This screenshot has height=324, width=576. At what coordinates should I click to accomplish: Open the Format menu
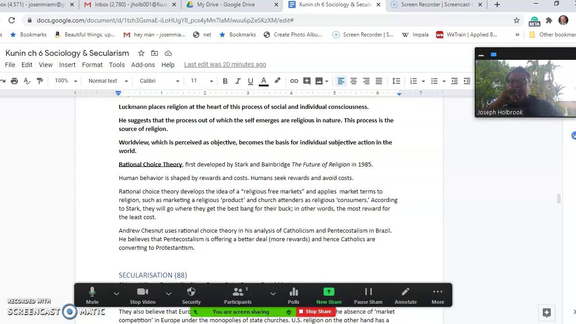click(x=92, y=65)
